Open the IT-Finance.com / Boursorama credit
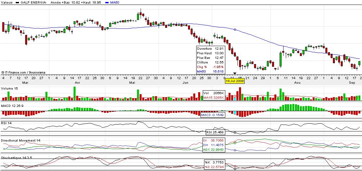Screen dimensions: 362x171 coord(23,73)
